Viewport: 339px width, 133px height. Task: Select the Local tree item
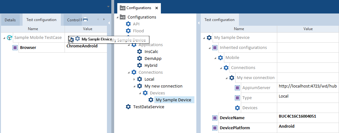pyautogui.click(x=149, y=79)
